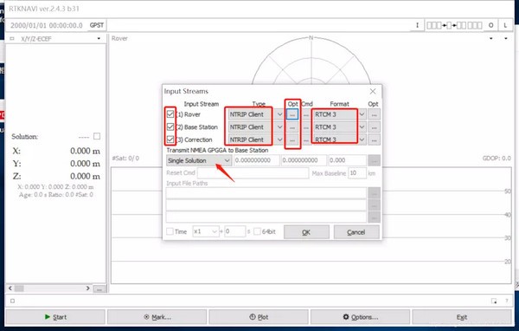The image size is (519, 331).
Task: Click the L log stream indicator button
Action: [x=505, y=25]
